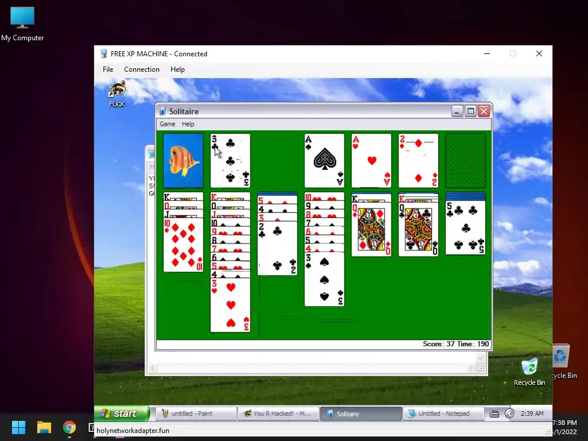The height and width of the screenshot is (441, 588).
Task: Select the King above Queen of diamonds
Action: 372,198
